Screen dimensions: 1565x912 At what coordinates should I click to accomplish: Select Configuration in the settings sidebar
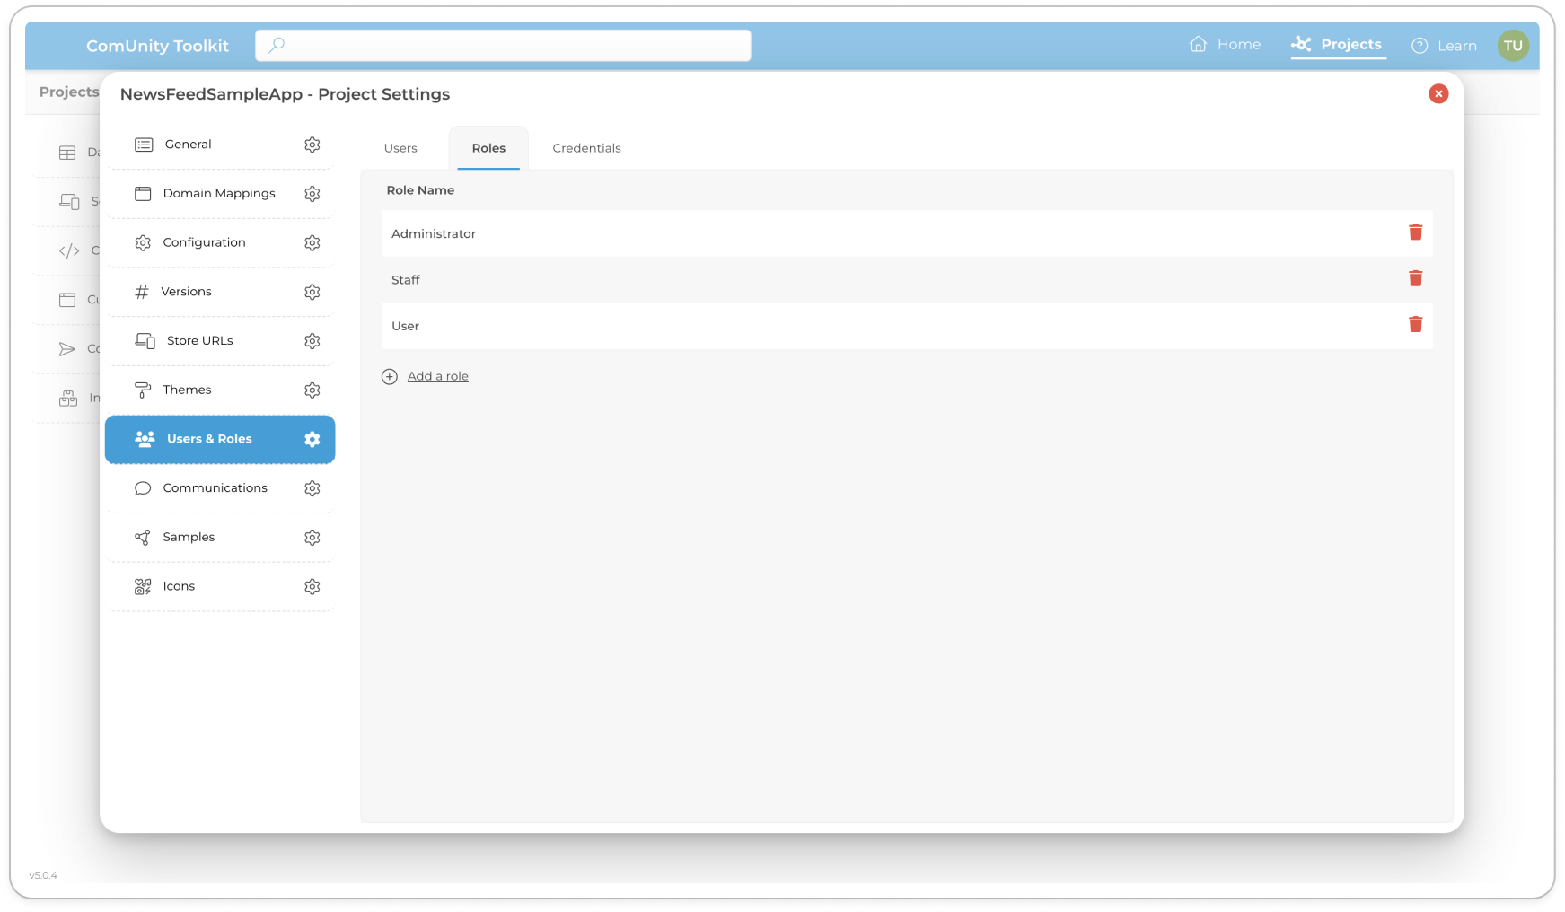(x=204, y=242)
